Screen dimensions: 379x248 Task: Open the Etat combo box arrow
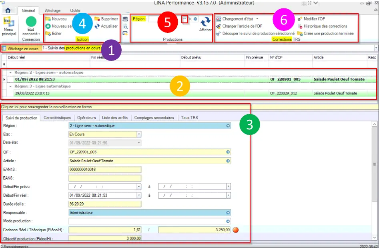point(139,134)
